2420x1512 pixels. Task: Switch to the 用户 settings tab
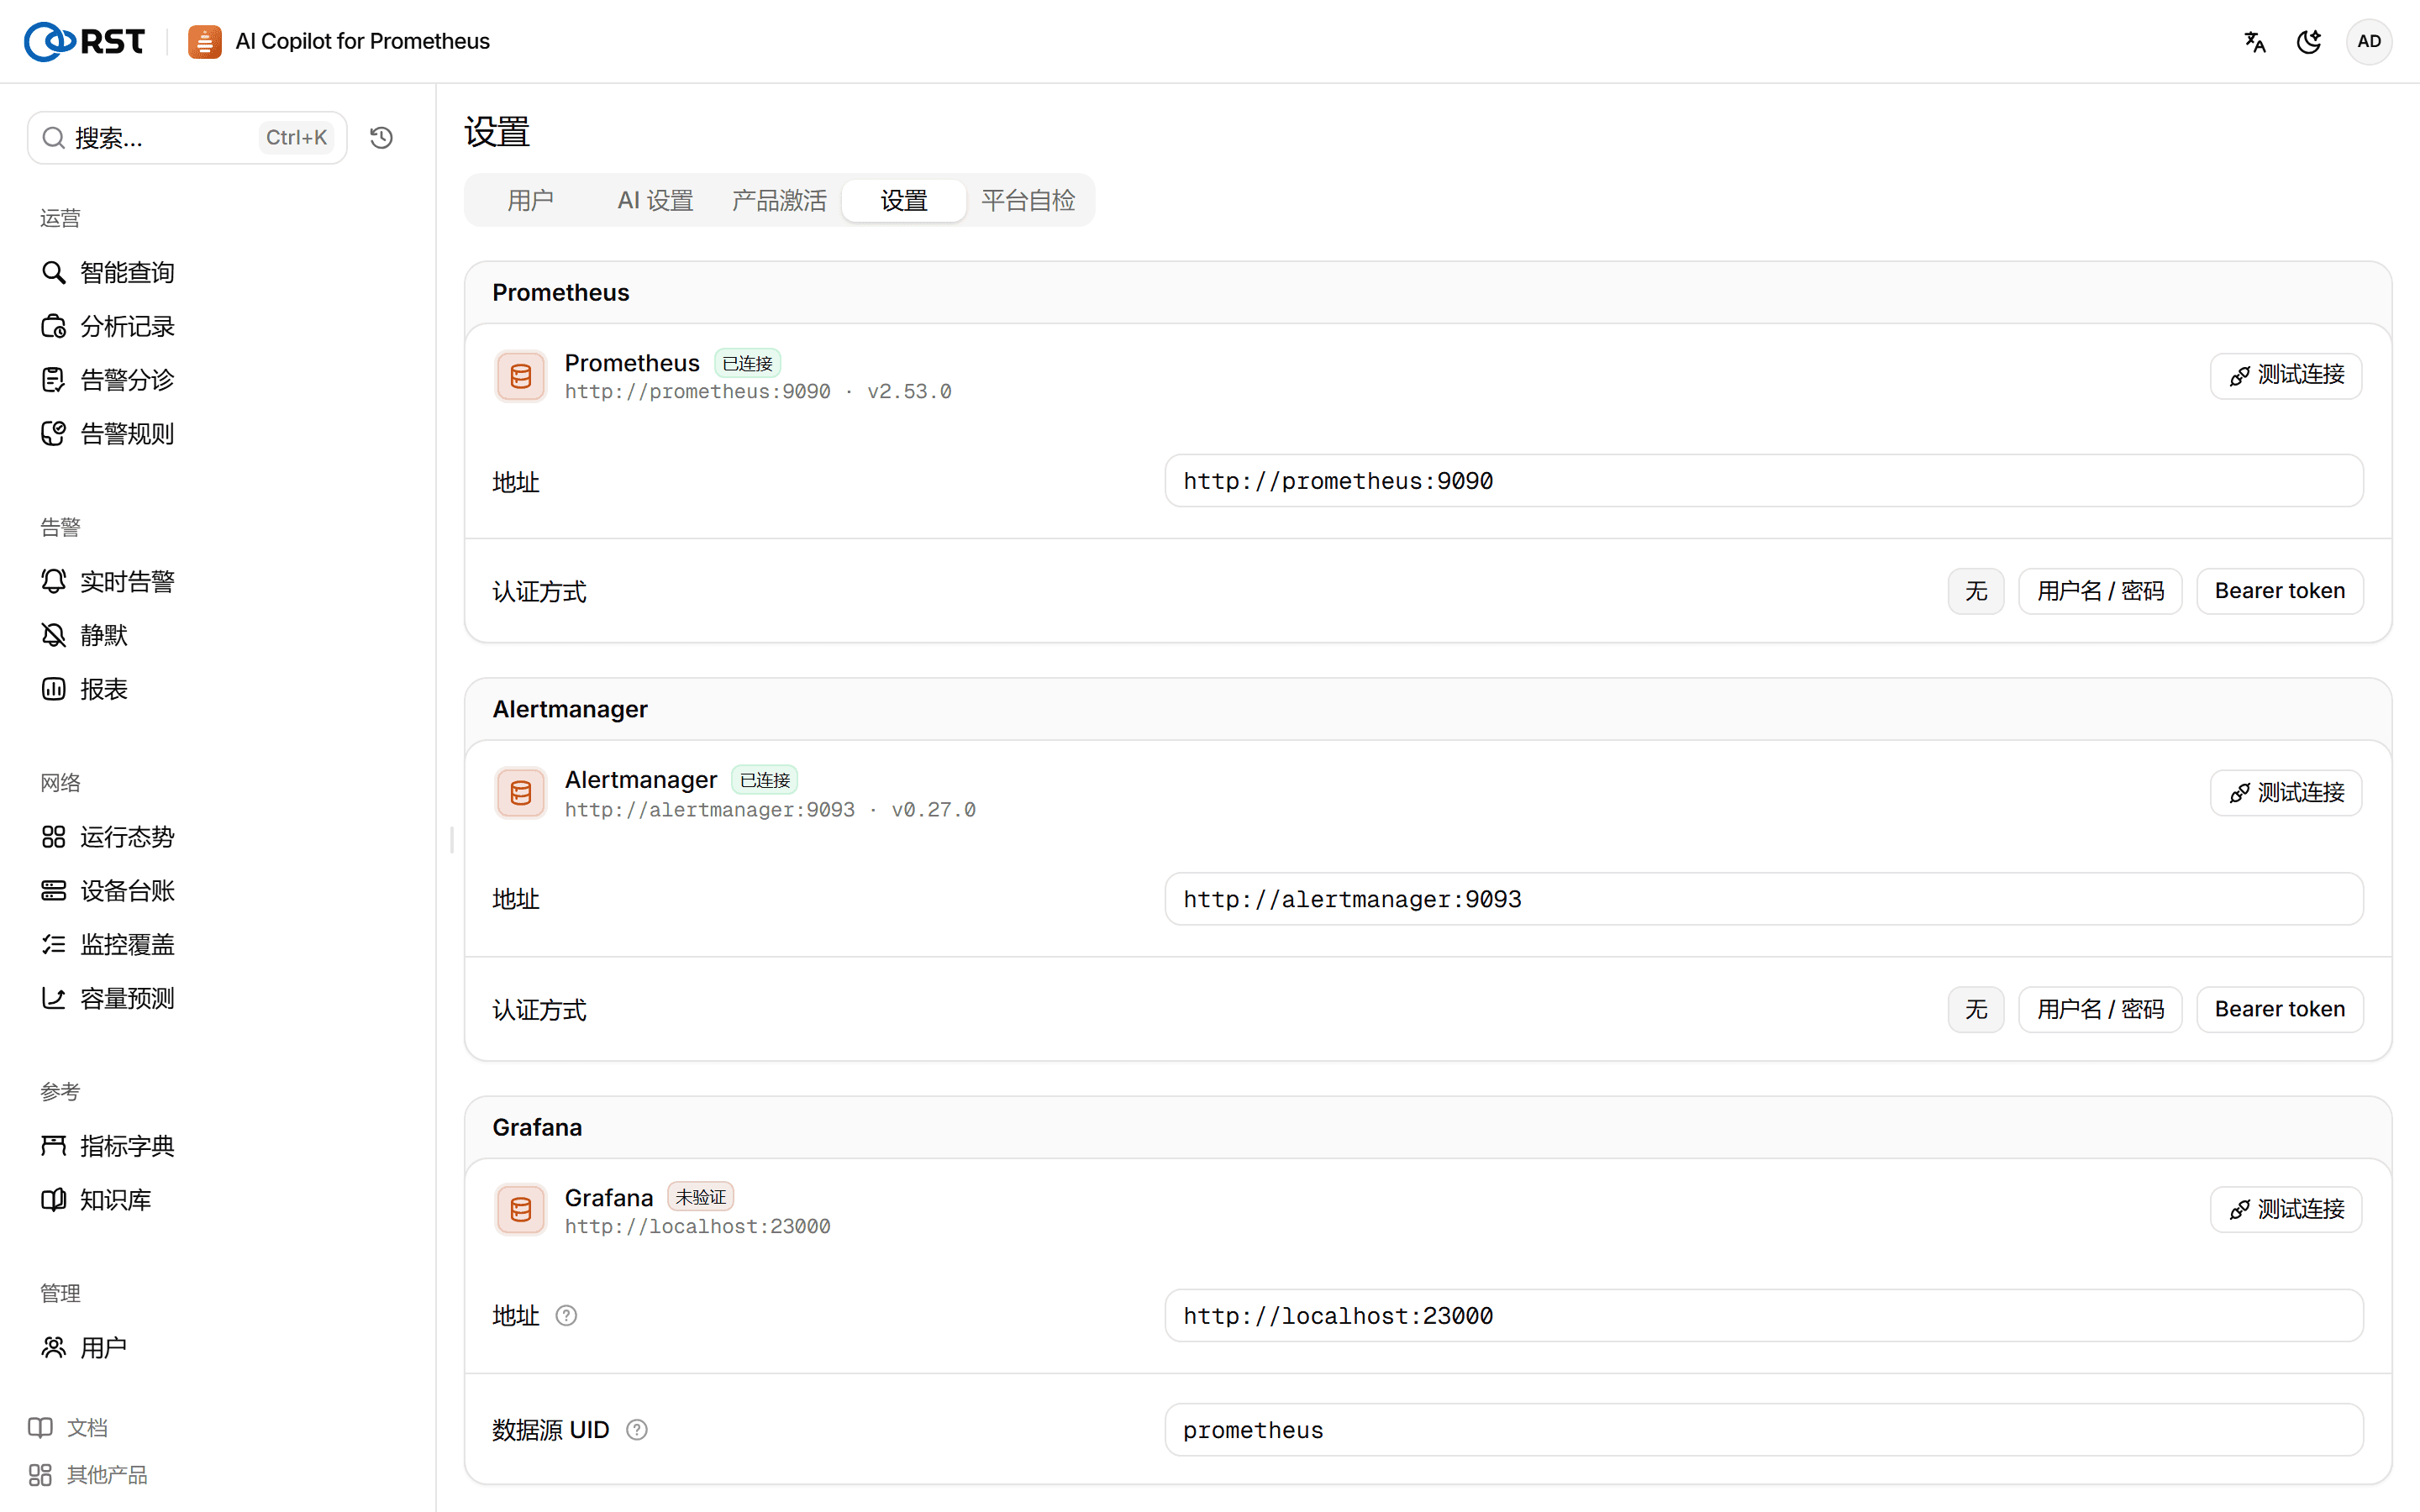point(530,200)
